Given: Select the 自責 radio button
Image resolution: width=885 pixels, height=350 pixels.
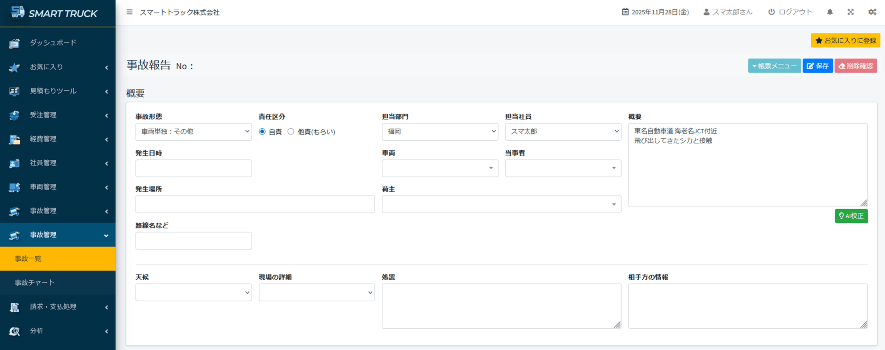Looking at the screenshot, I should tap(262, 132).
